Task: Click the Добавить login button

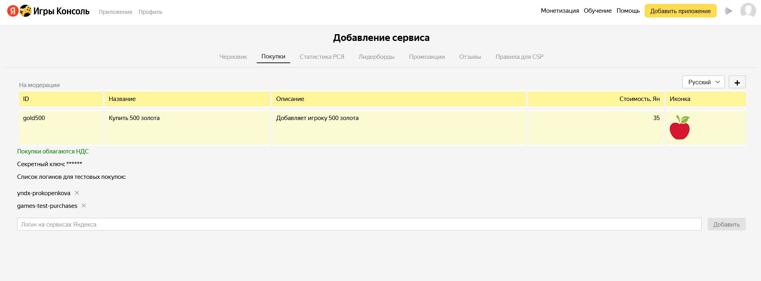Action: [x=726, y=224]
